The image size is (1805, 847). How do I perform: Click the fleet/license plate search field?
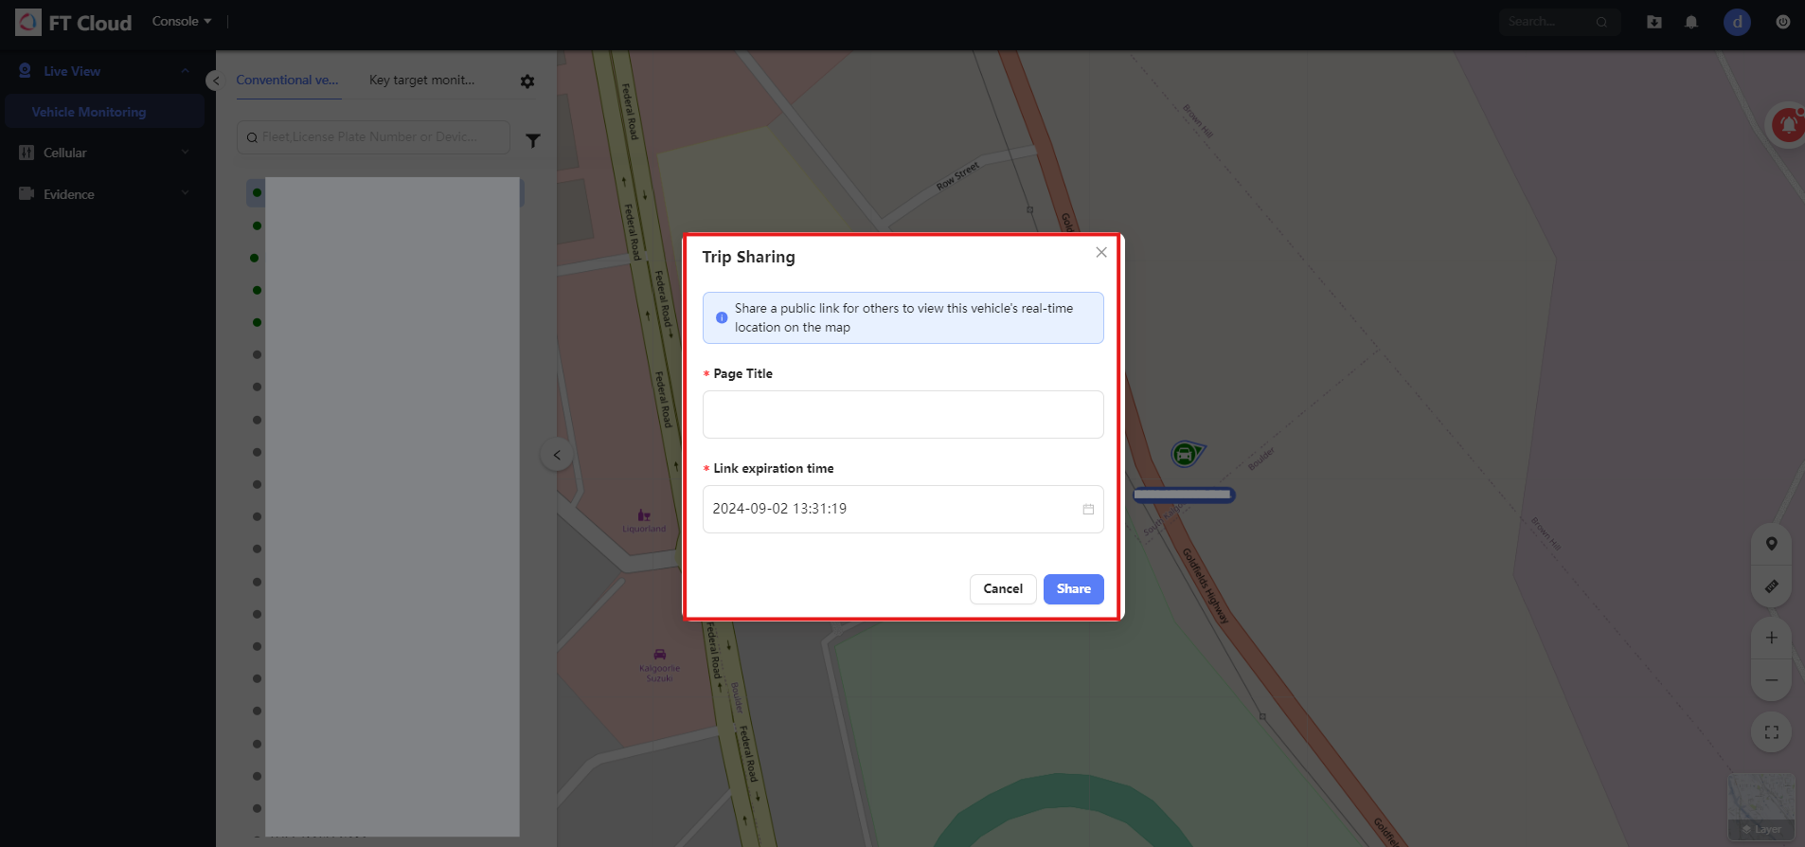click(373, 137)
